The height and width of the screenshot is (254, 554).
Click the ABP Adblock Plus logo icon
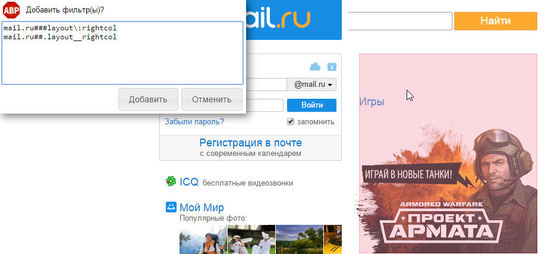(11, 10)
